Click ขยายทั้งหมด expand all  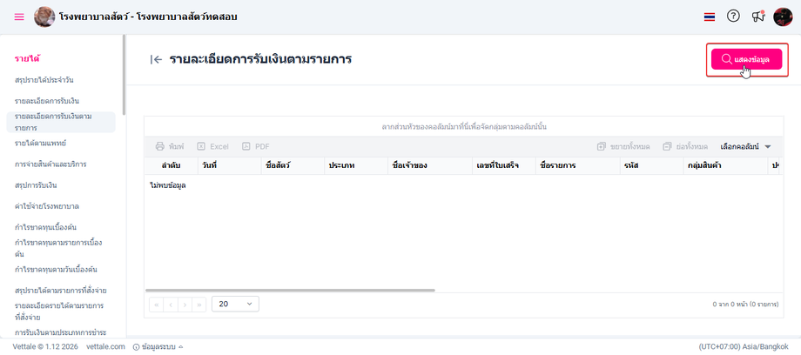(x=623, y=146)
